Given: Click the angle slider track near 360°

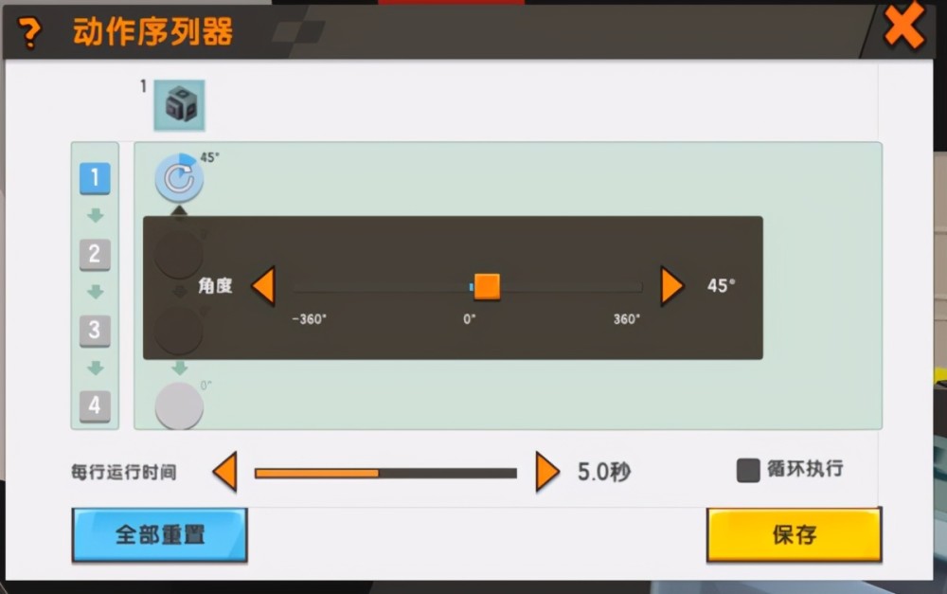Looking at the screenshot, I should click(x=628, y=287).
